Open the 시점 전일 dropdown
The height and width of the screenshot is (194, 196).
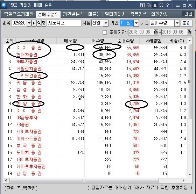point(106,23)
